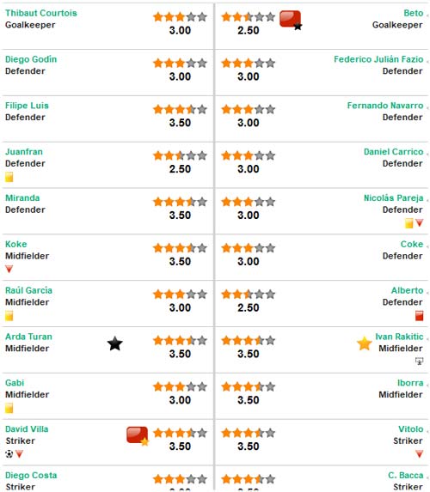
Task: Click Vitolo's red substitution arrow
Action: click(x=419, y=453)
